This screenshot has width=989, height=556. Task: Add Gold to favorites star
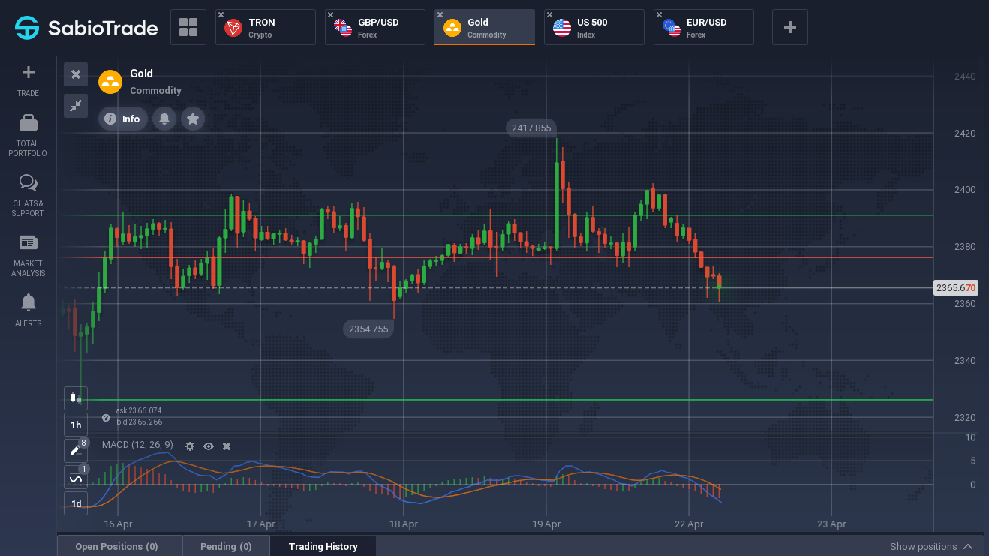(193, 119)
